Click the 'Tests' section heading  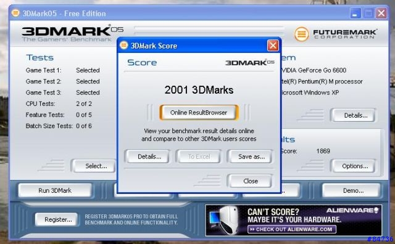pos(39,57)
